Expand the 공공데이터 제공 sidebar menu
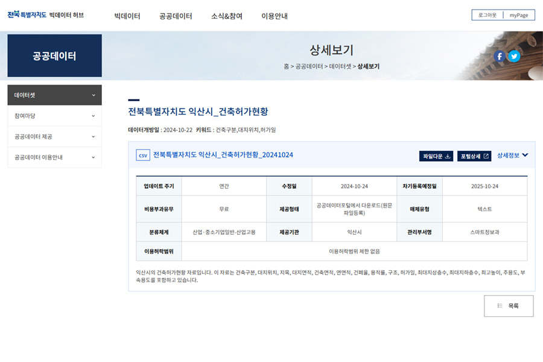Screen dimensions: 543x362 coord(55,136)
